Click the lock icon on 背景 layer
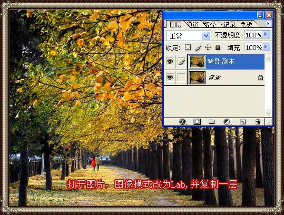The height and width of the screenshot is (215, 284). (x=260, y=77)
